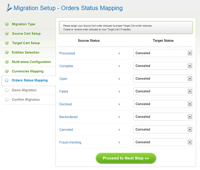Go to the Currencies Mapping step
The width and height of the screenshot is (200, 170).
pyautogui.click(x=28, y=71)
